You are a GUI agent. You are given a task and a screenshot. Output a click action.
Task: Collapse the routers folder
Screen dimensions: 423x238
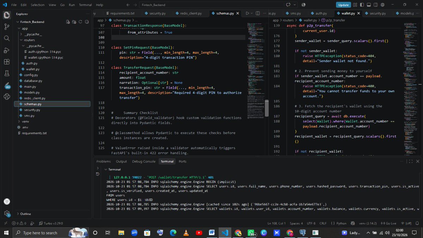(x=22, y=40)
